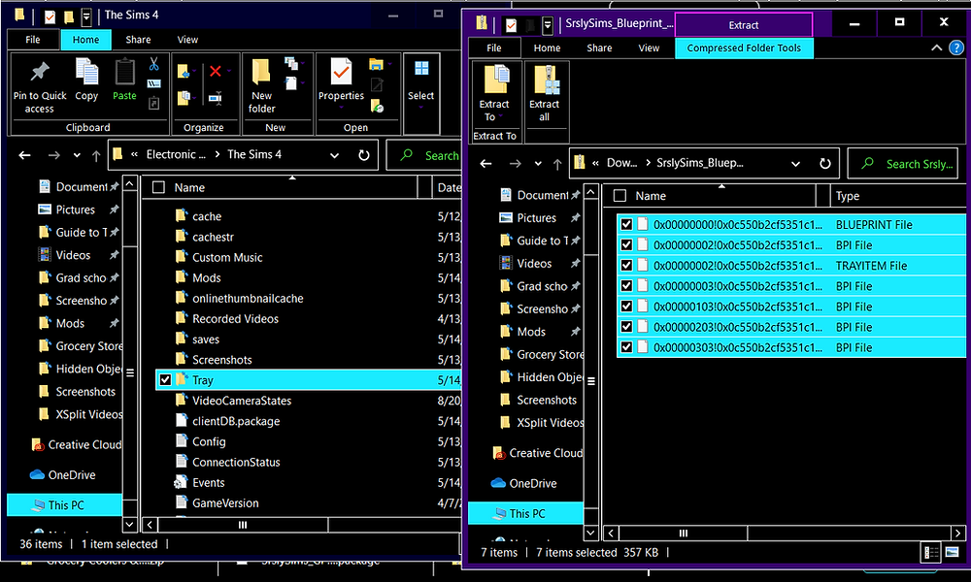Screen dimensions: 971x582
Task: Open recent locations dropdown in Sims 4 window
Action: pos(77,155)
